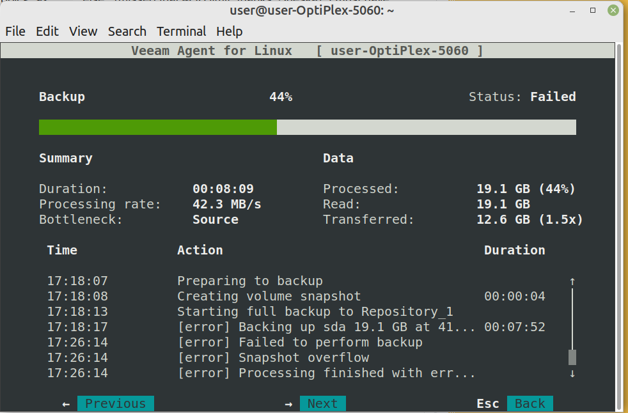
Task: Close the terminal window
Action: (x=613, y=10)
